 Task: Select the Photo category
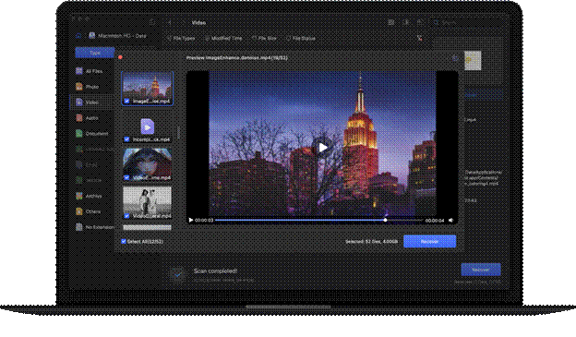[88, 87]
